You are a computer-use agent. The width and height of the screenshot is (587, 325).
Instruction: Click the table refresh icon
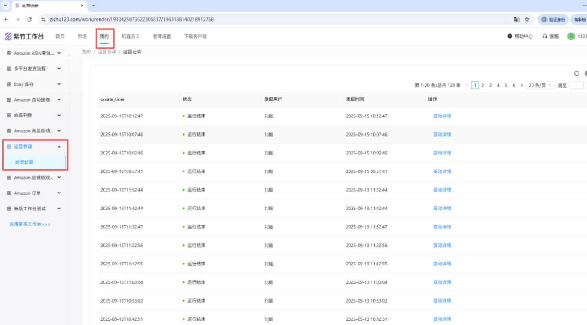pyautogui.click(x=576, y=73)
